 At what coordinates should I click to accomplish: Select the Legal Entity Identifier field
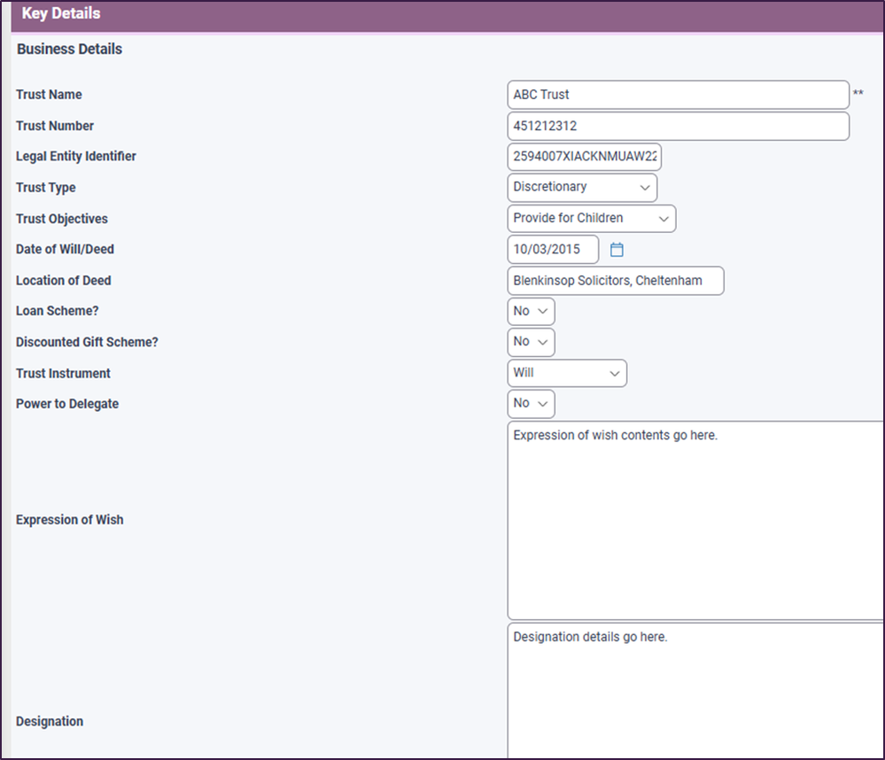[x=585, y=157]
